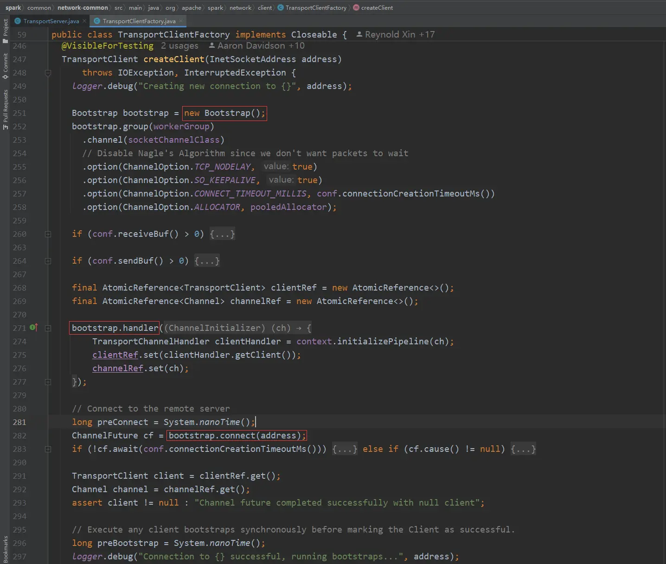Screen dimensions: 666x564
Task: Click the src breadcrumb
Action: 118,7
